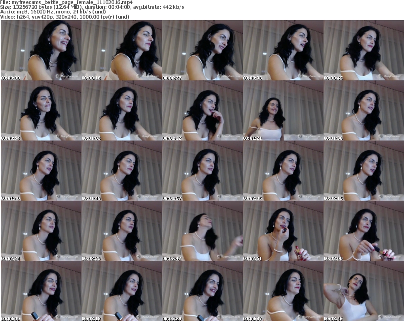Open the thumbnail stamped 00:02:06
This screenshot has height=321, width=405.
pyautogui.click(x=283, y=171)
